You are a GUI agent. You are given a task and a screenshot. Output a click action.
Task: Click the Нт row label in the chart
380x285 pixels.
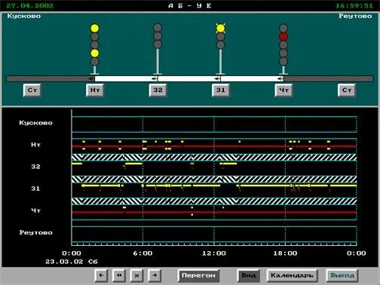[35, 145]
